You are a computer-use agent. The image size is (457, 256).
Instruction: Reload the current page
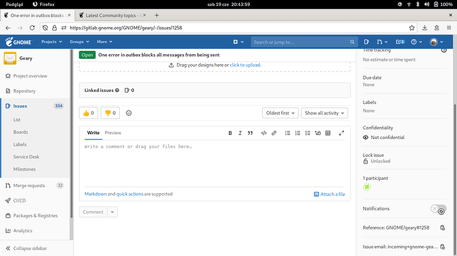[32, 28]
